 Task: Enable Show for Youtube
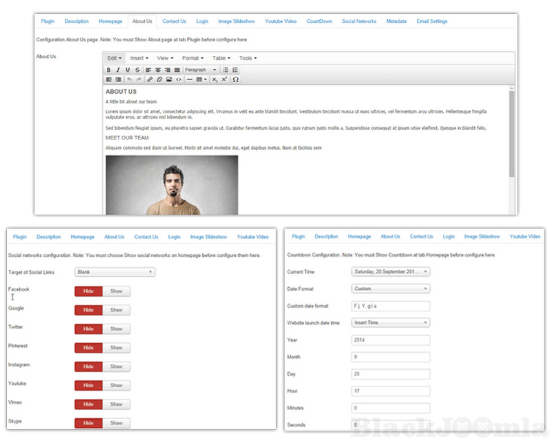[116, 386]
